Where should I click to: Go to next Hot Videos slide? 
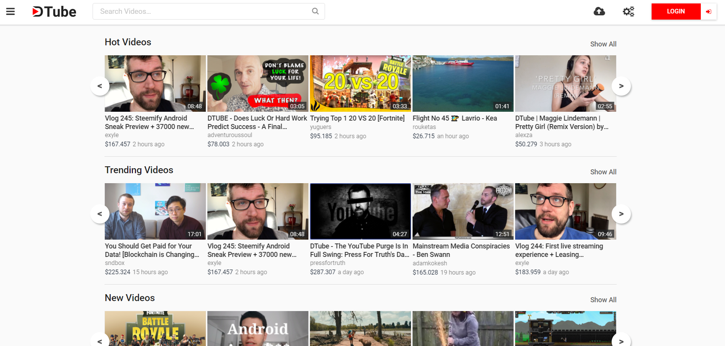[x=621, y=86]
